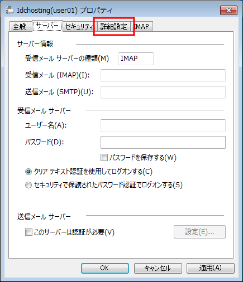
Task: Check このサーバーは認証が必要 checkbox
Action: click(28, 232)
